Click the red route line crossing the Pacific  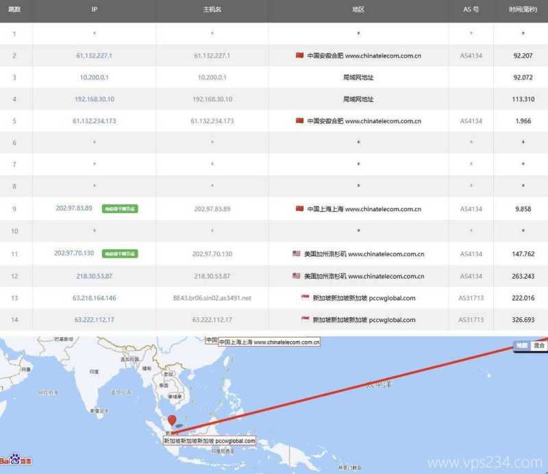(377, 384)
